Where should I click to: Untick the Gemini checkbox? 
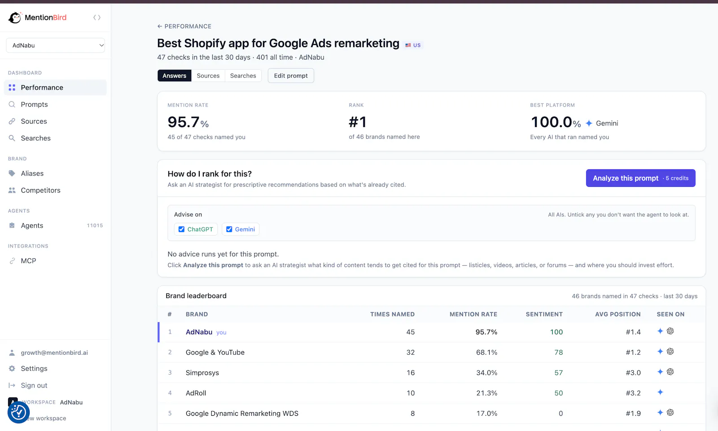(x=229, y=229)
